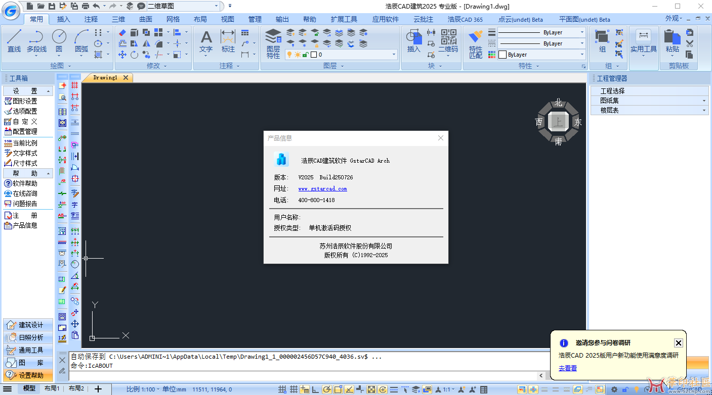Click the undo arrow in quick access toolbar
712x395 pixels.
(96, 6)
